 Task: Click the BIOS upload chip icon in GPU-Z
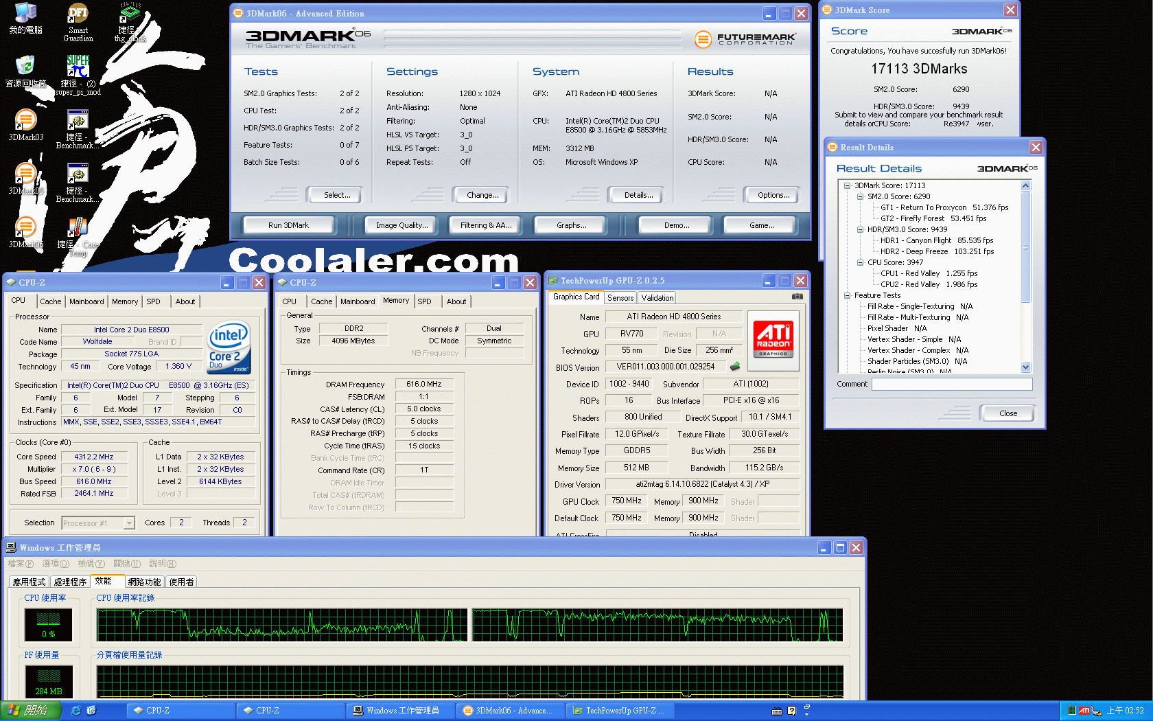tap(735, 367)
